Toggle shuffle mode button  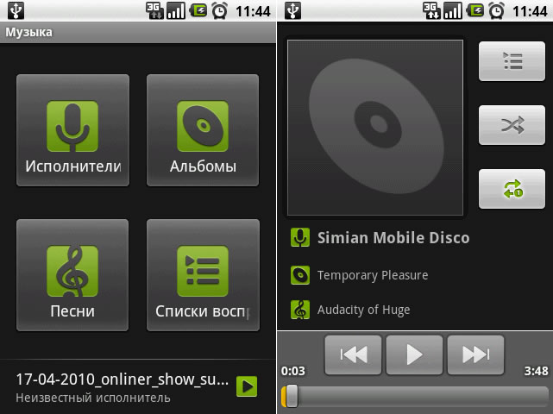click(x=512, y=125)
